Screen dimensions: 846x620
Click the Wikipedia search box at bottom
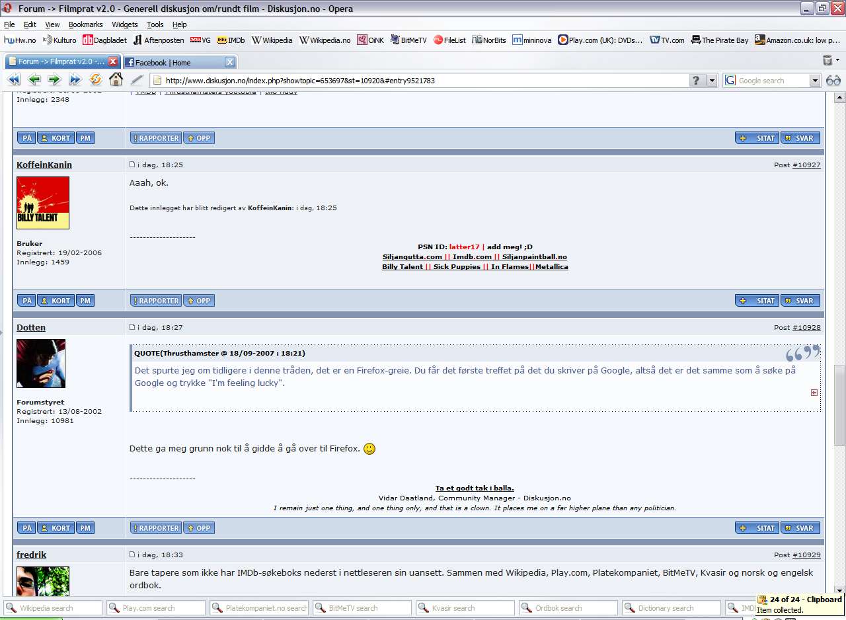click(x=53, y=608)
